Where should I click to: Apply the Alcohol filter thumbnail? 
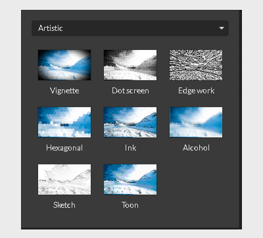[196, 122]
